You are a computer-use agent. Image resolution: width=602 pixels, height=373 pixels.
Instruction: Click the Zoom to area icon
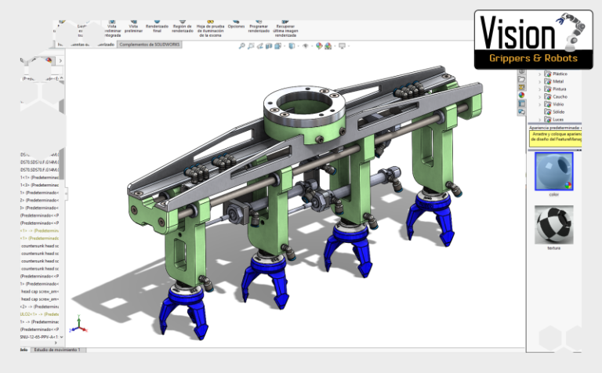pyautogui.click(x=251, y=46)
